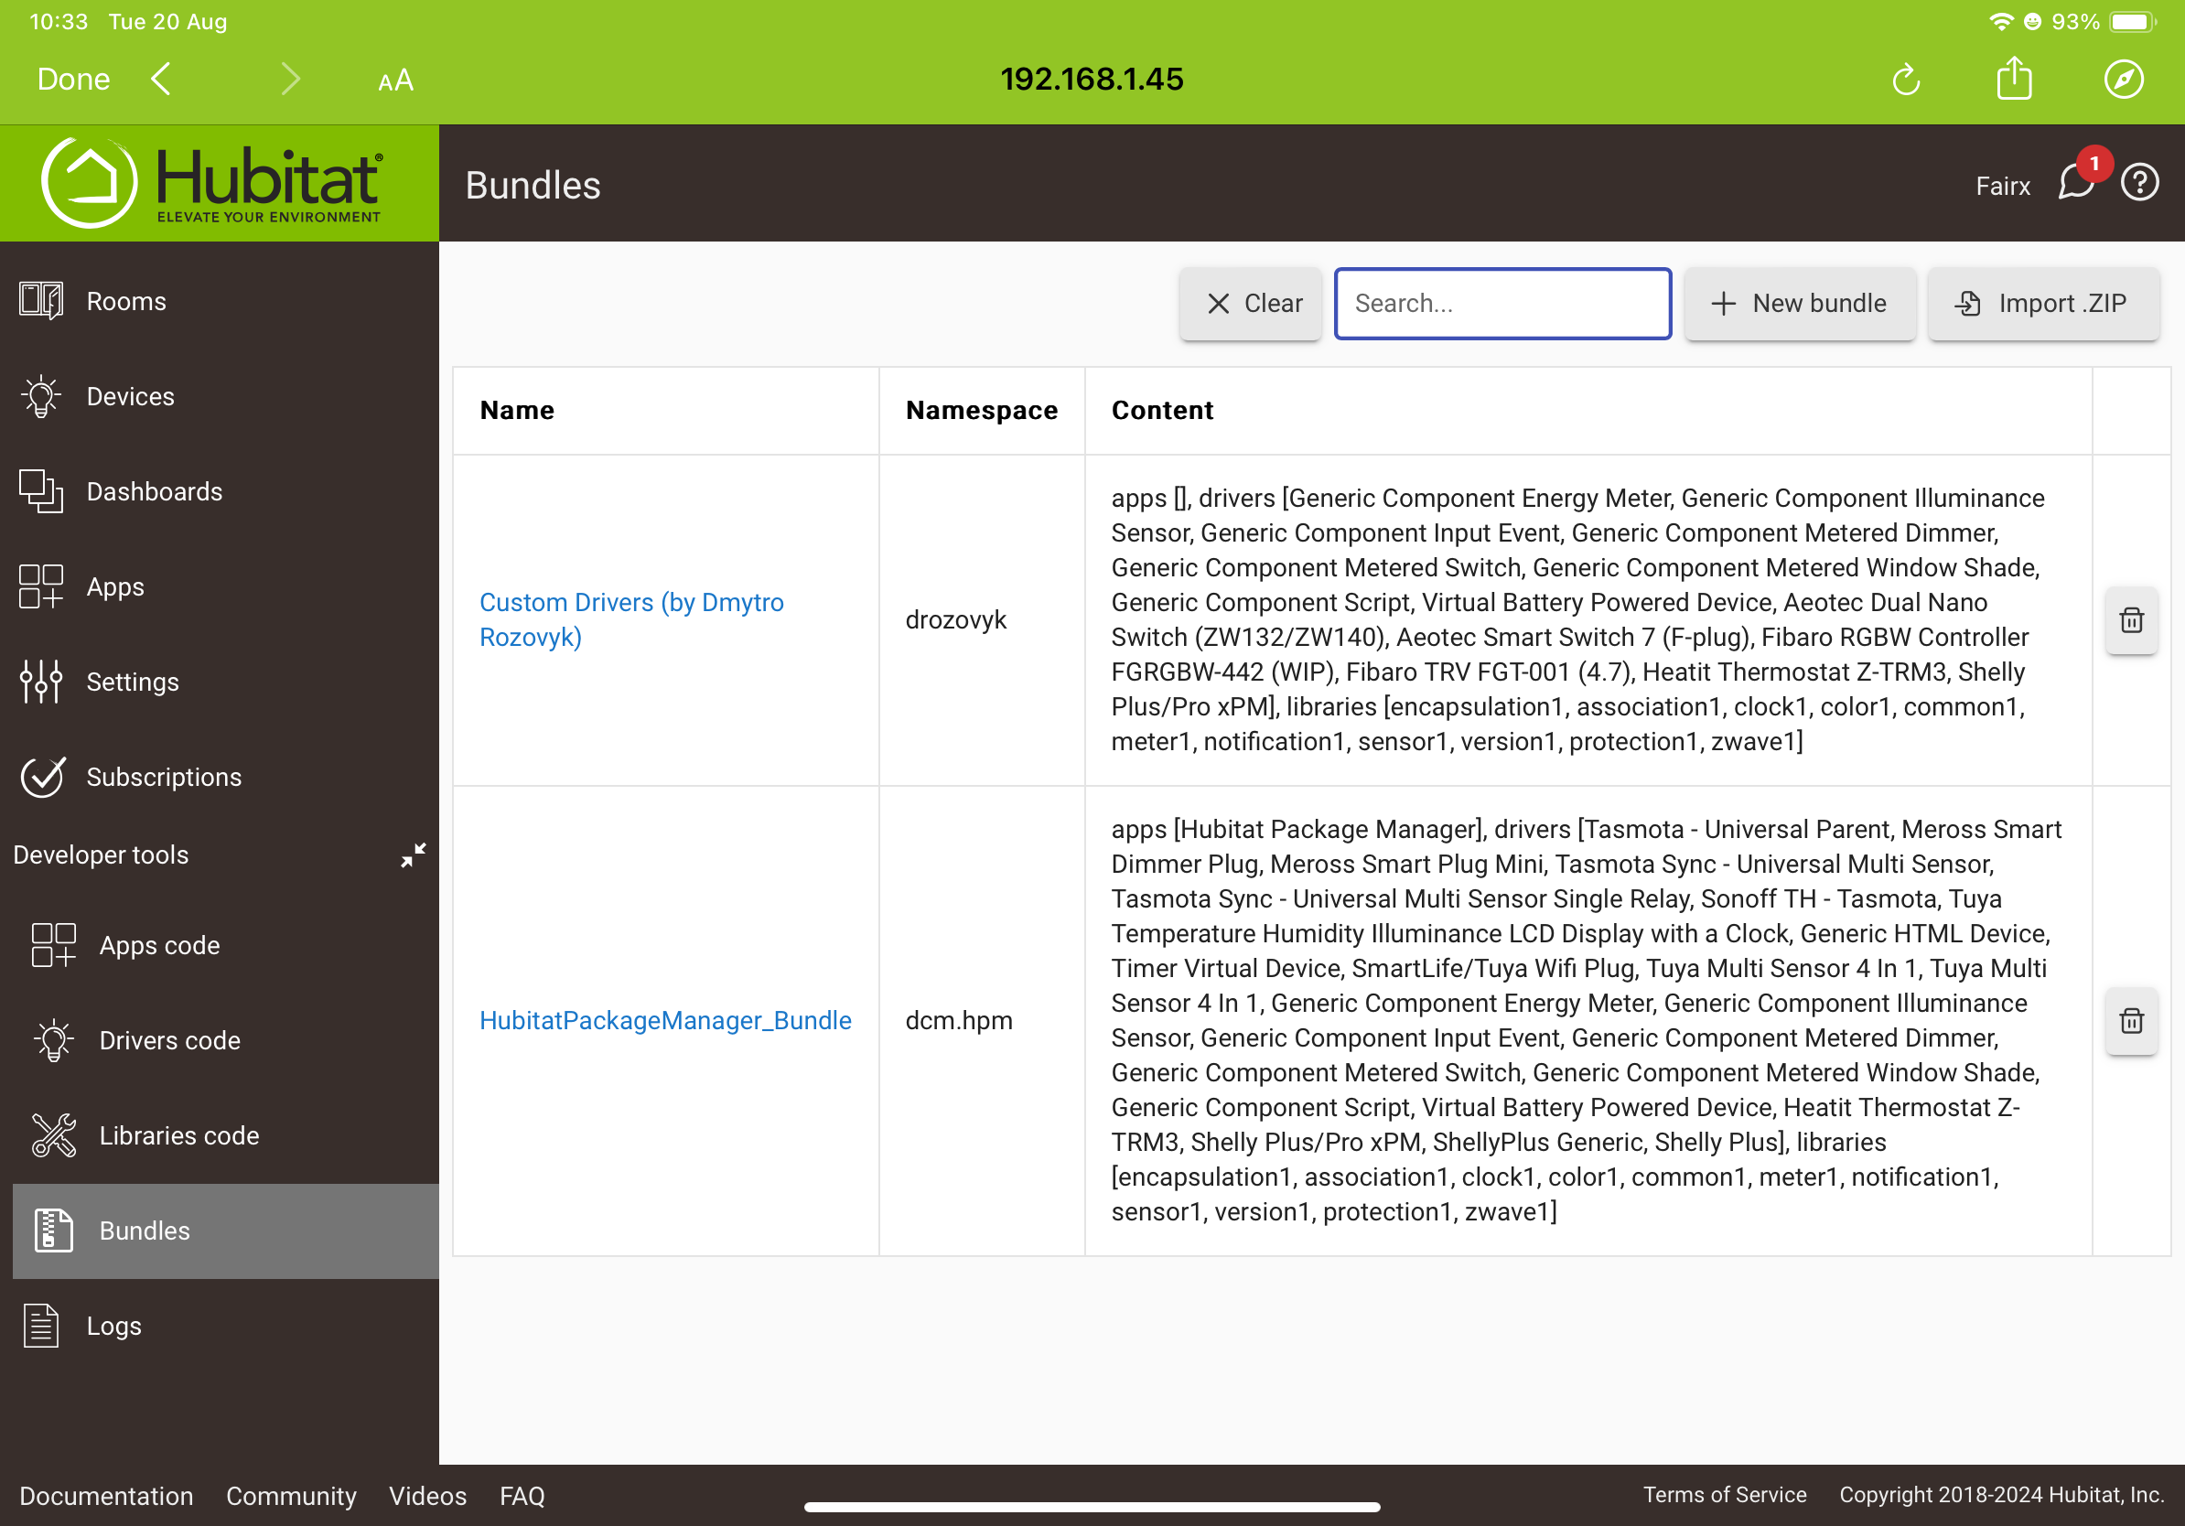The height and width of the screenshot is (1526, 2185).
Task: Share the page using Safari share icon
Action: (x=2014, y=79)
